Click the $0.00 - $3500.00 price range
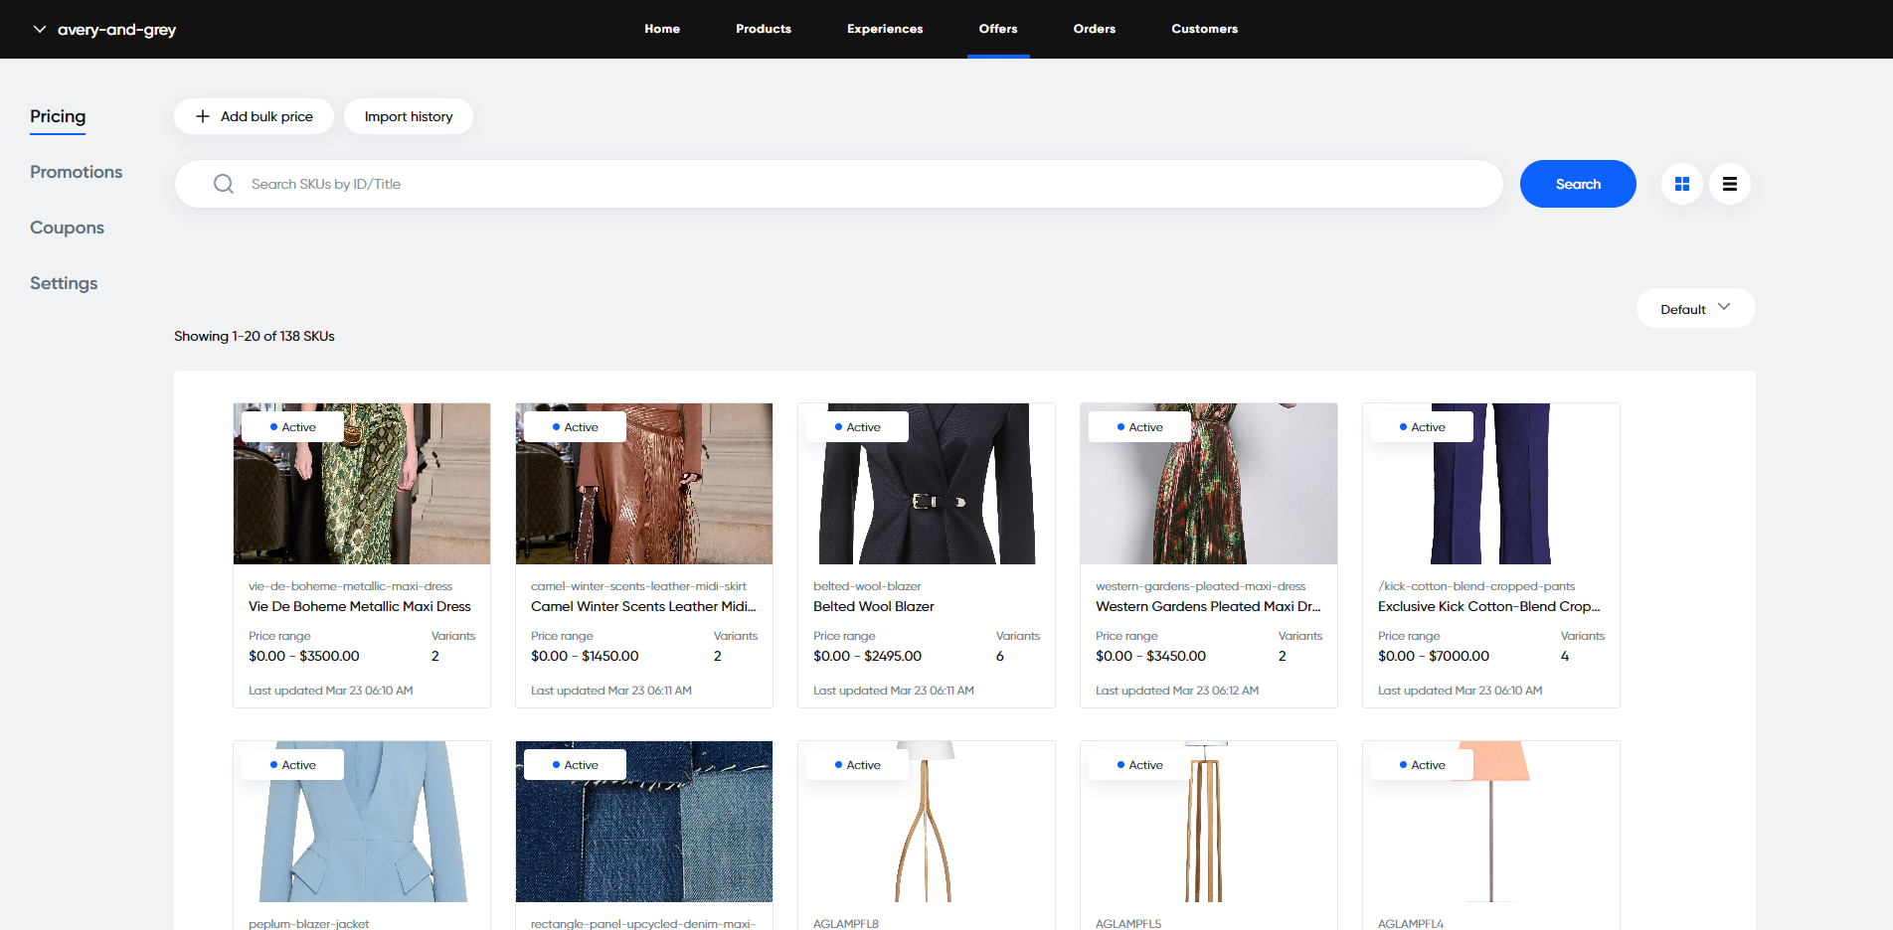 coord(304,656)
